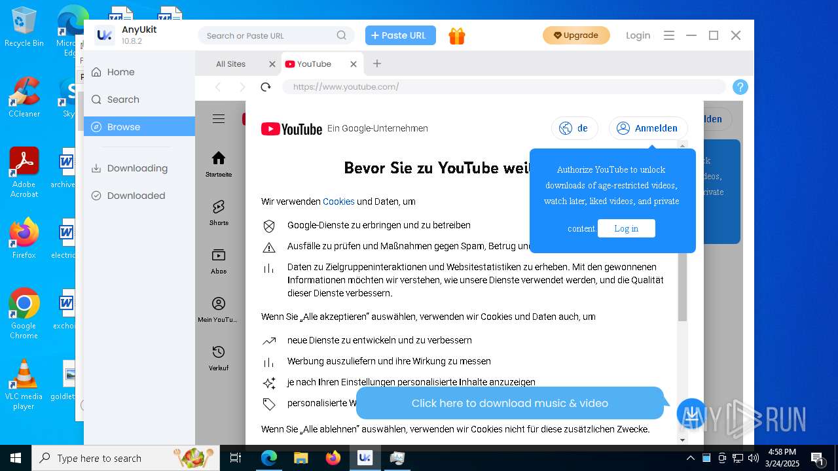Open the taskbar clock showing 4:58 PM
The height and width of the screenshot is (471, 838).
(782, 458)
